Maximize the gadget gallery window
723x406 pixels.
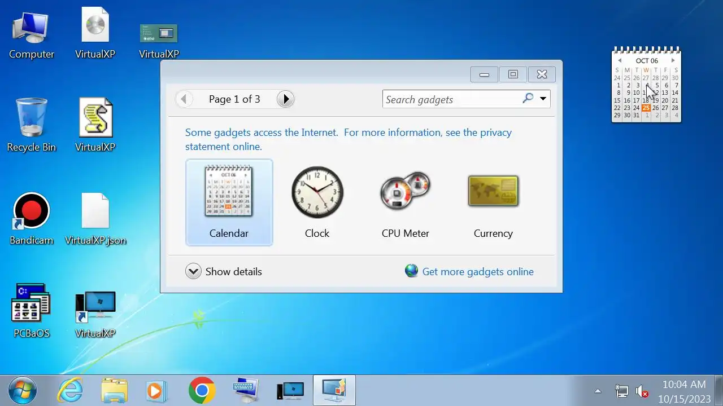coord(513,74)
